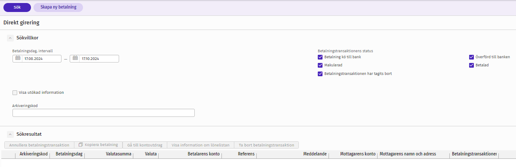Click the Sök button

coord(17,7)
